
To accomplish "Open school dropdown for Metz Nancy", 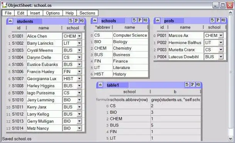I will click(x=79, y=128).
